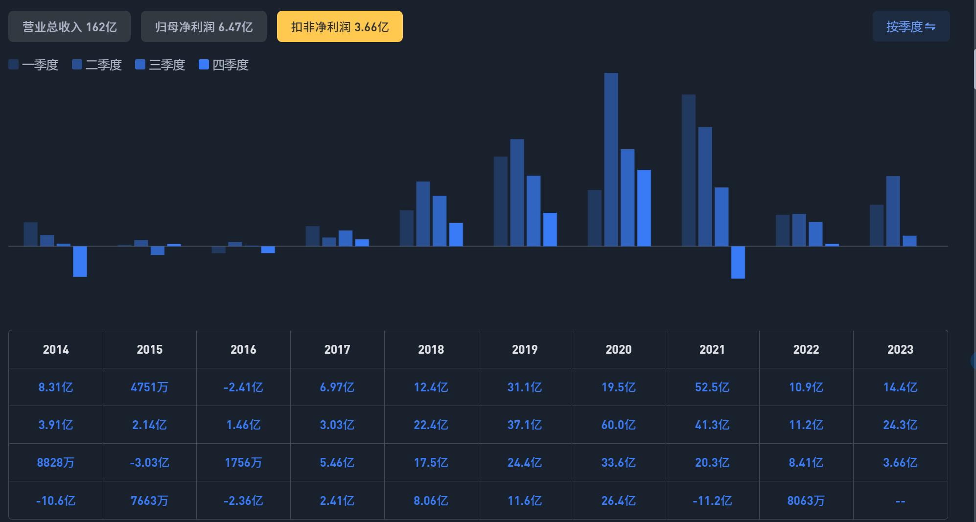Click the 22.4亿 cell
This screenshot has height=522, width=976.
[x=431, y=425]
